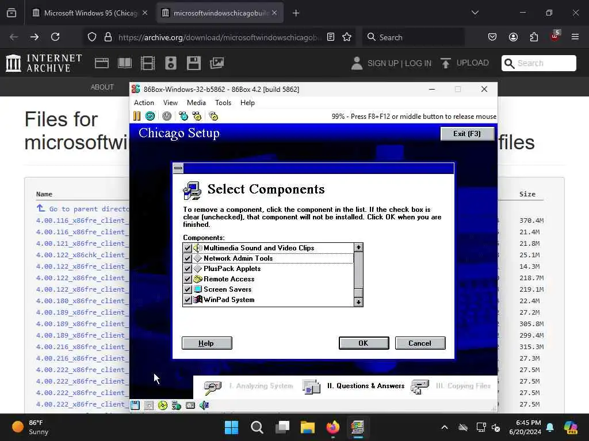This screenshot has width=589, height=441.
Task: Open the Windows Start button
Action: point(231,427)
